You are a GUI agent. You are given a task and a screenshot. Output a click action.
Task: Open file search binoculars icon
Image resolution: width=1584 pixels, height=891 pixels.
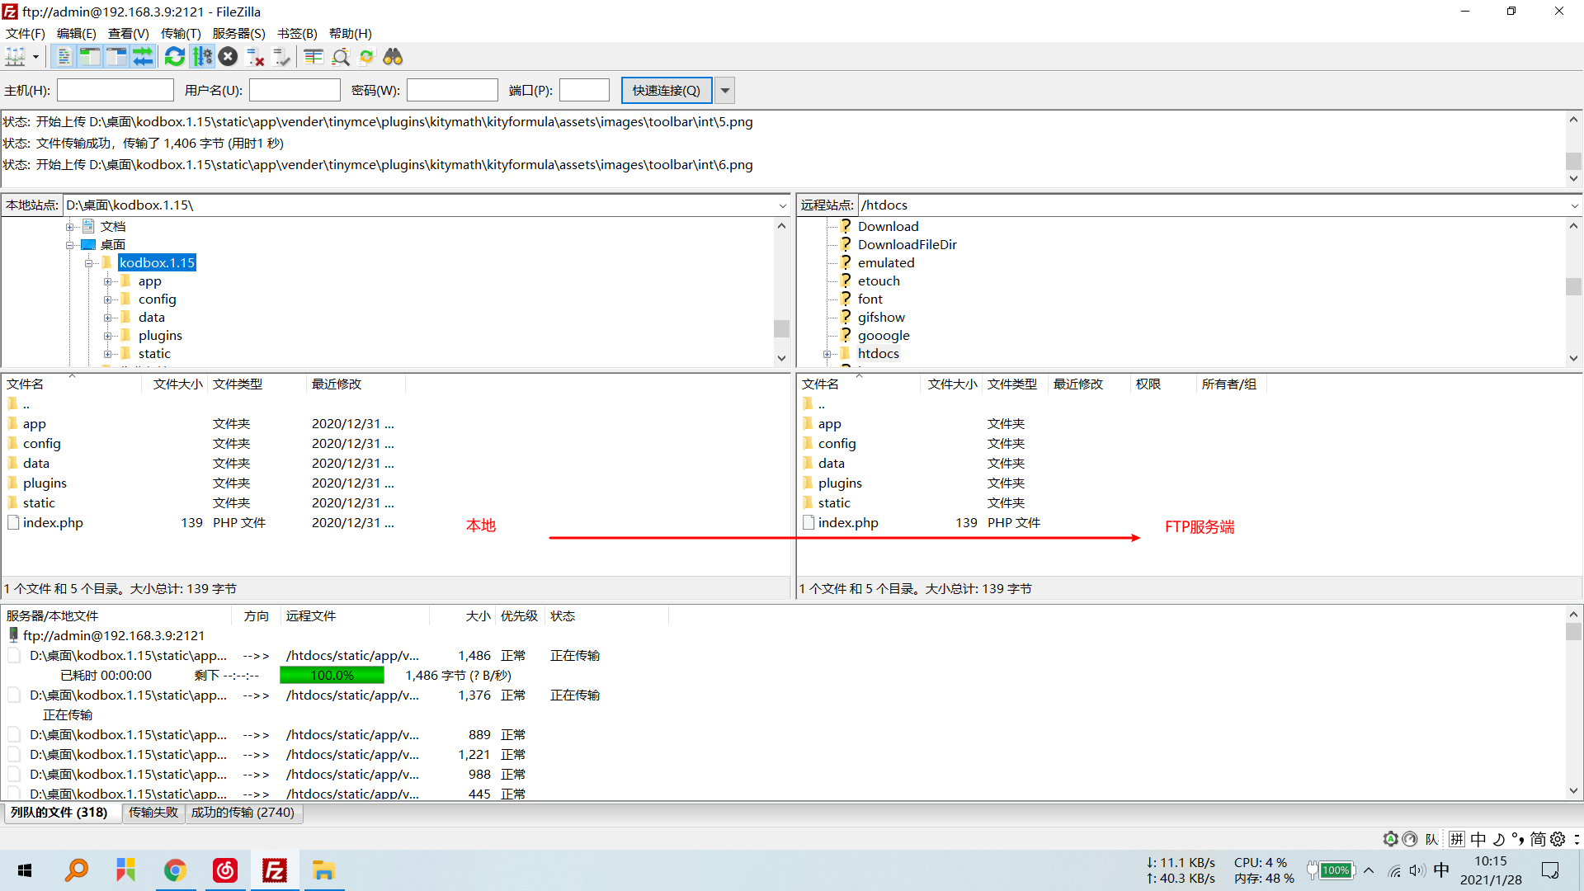(x=393, y=57)
